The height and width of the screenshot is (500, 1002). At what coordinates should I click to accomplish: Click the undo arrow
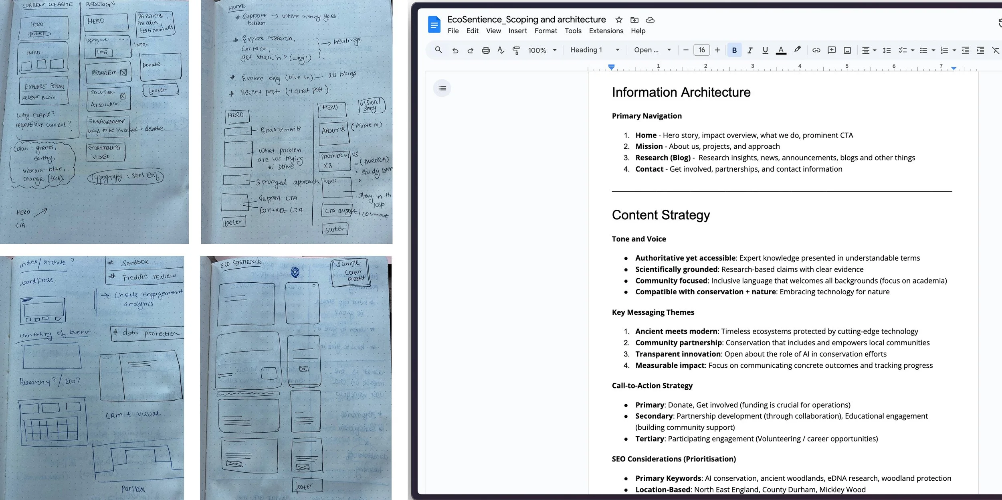pos(455,50)
